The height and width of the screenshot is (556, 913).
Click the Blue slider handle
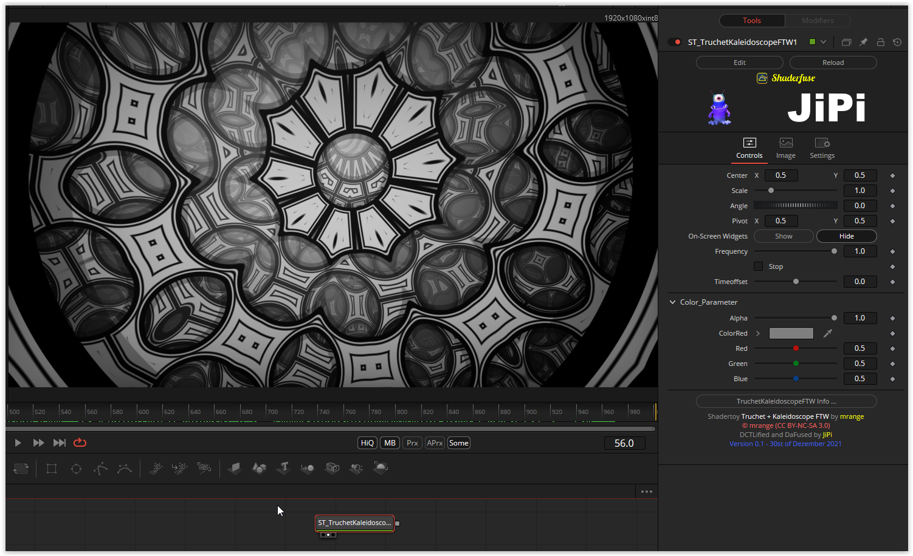(796, 379)
